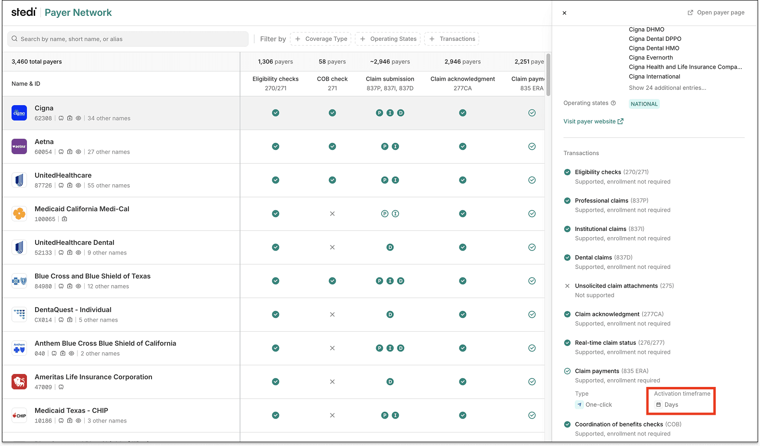Select Dental claims (837D) entry
The height and width of the screenshot is (446, 760).
point(604,257)
